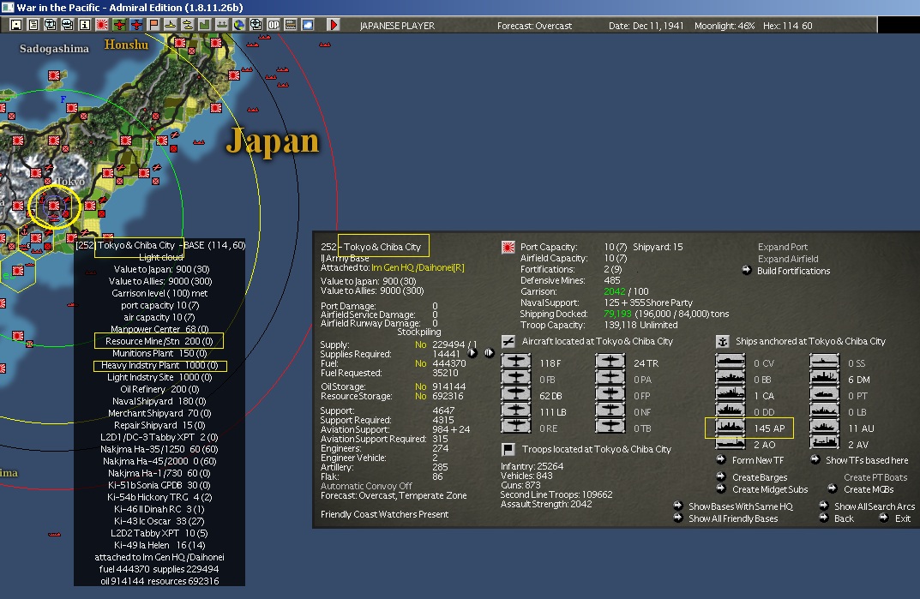Click Show Bases With Same HQ
The width and height of the screenshot is (920, 599).
tap(741, 506)
